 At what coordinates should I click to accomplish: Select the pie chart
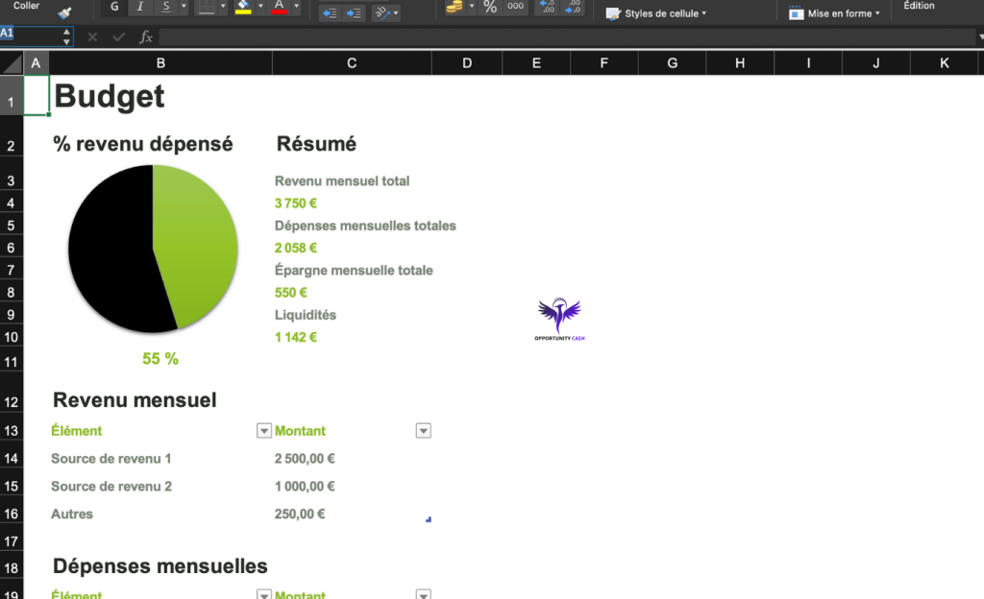[x=153, y=249]
